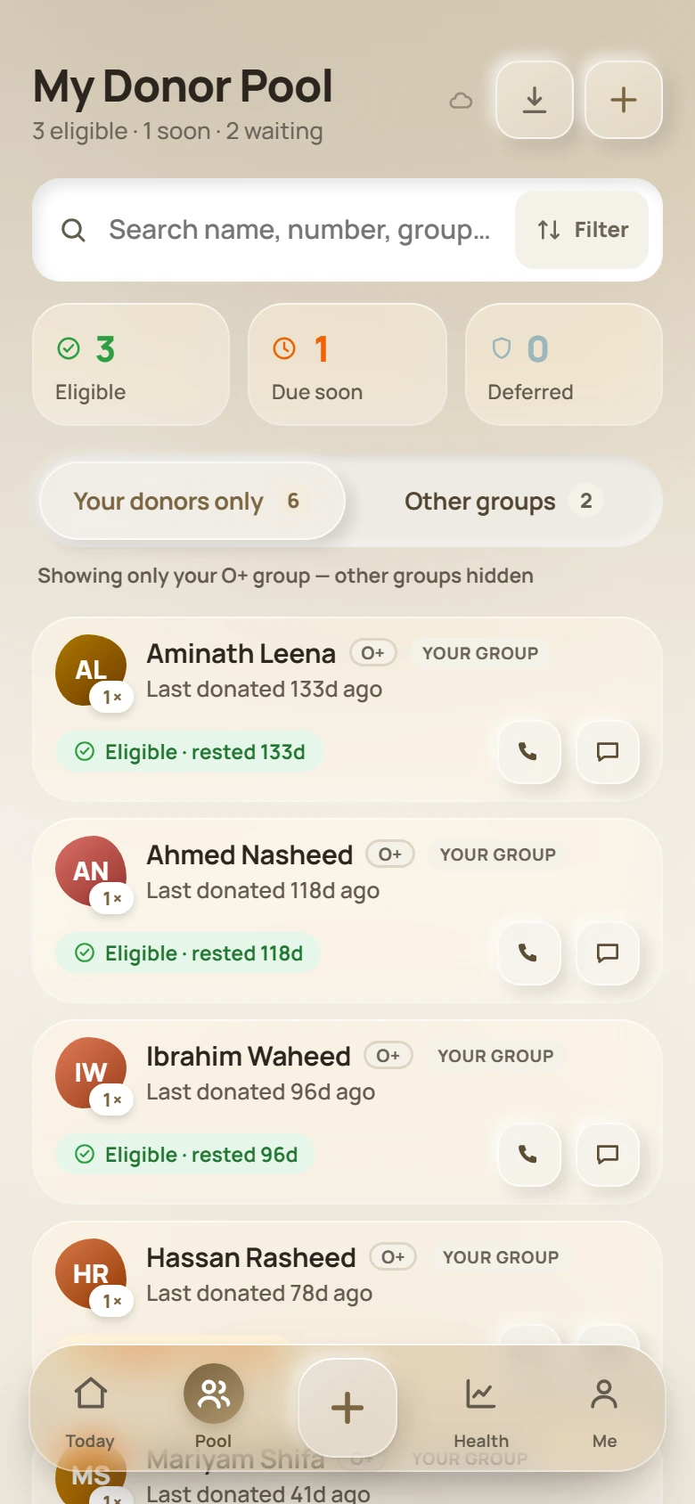Screen dimensions: 695x1504
Task: Show Deferred donors stat card
Action: [564, 364]
